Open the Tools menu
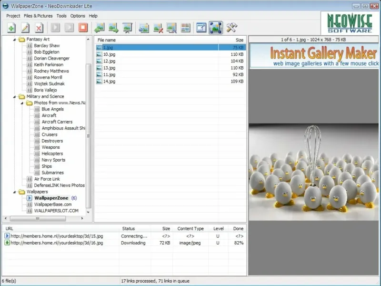The height and width of the screenshot is (286, 381). 61,16
